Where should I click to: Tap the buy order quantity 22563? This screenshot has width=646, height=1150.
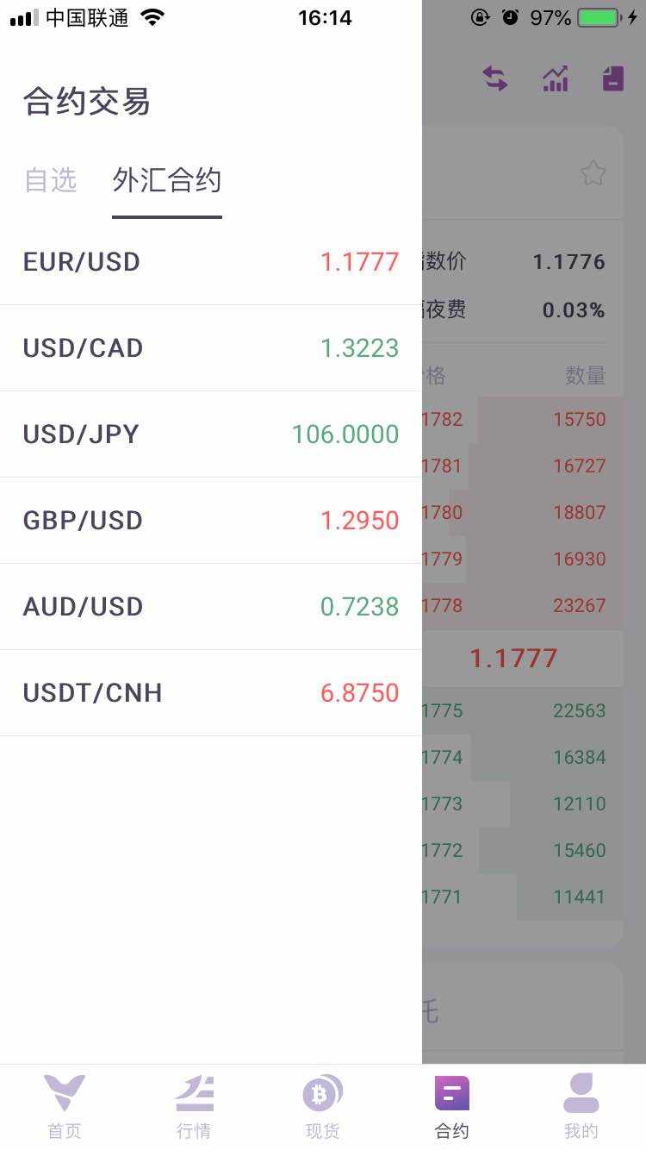tap(579, 711)
